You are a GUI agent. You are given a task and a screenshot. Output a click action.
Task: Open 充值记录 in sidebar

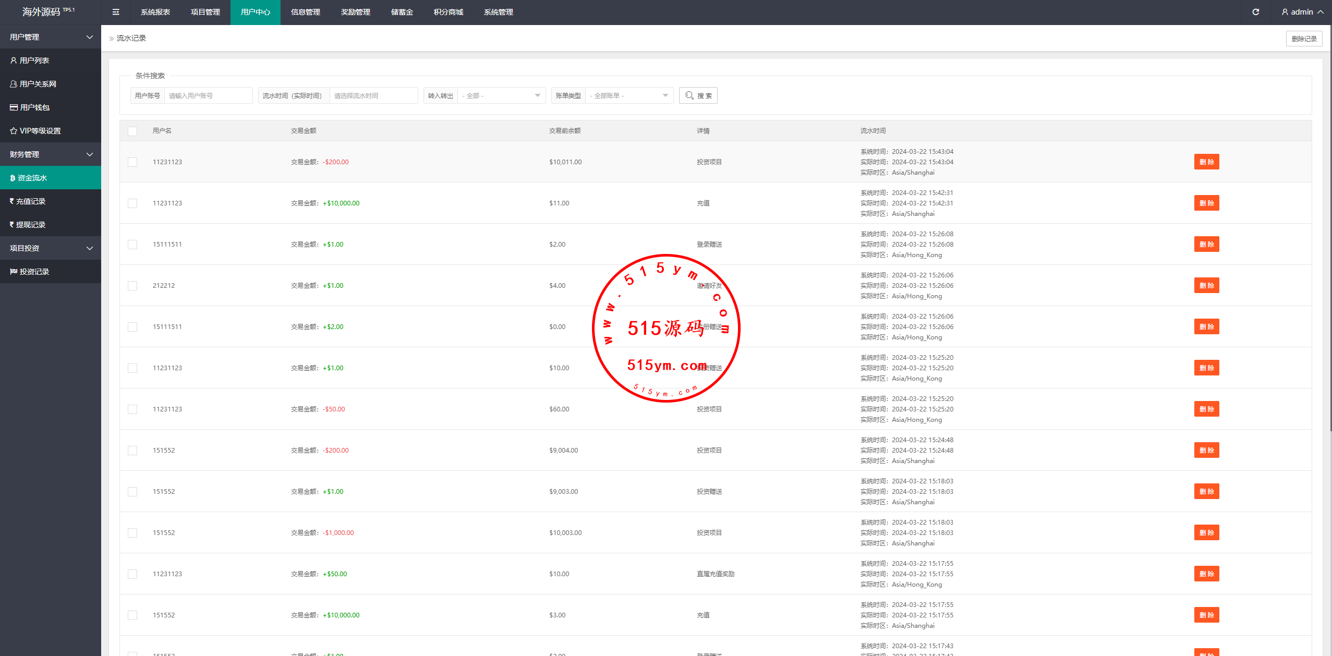30,201
